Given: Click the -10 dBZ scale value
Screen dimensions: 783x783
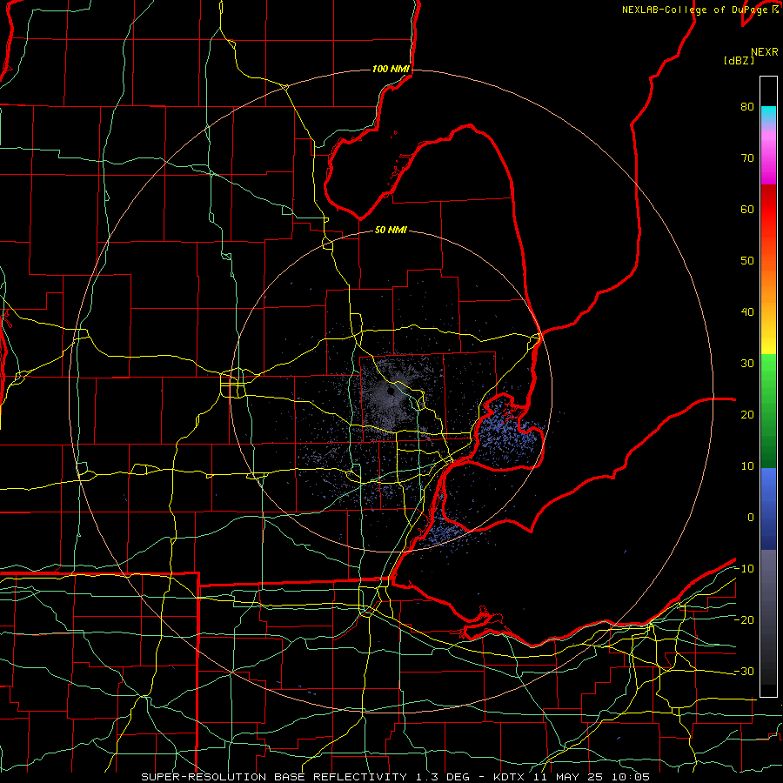Looking at the screenshot, I should 744,569.
